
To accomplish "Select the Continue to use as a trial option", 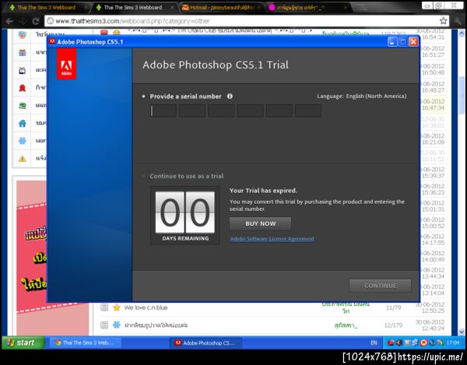I will [x=143, y=176].
